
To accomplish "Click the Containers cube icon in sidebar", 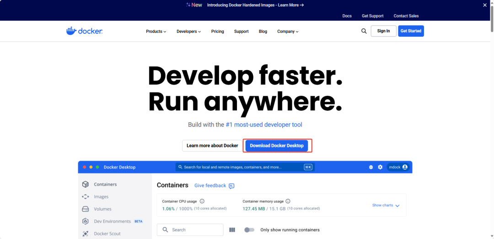I will click(x=86, y=184).
